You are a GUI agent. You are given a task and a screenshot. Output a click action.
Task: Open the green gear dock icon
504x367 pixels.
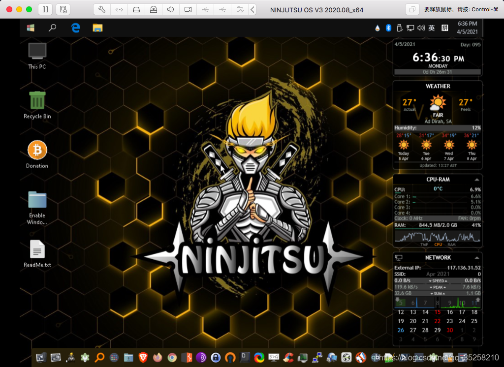click(x=85, y=357)
